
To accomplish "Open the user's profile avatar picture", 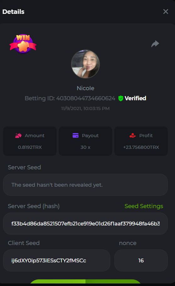I will tap(85, 64).
